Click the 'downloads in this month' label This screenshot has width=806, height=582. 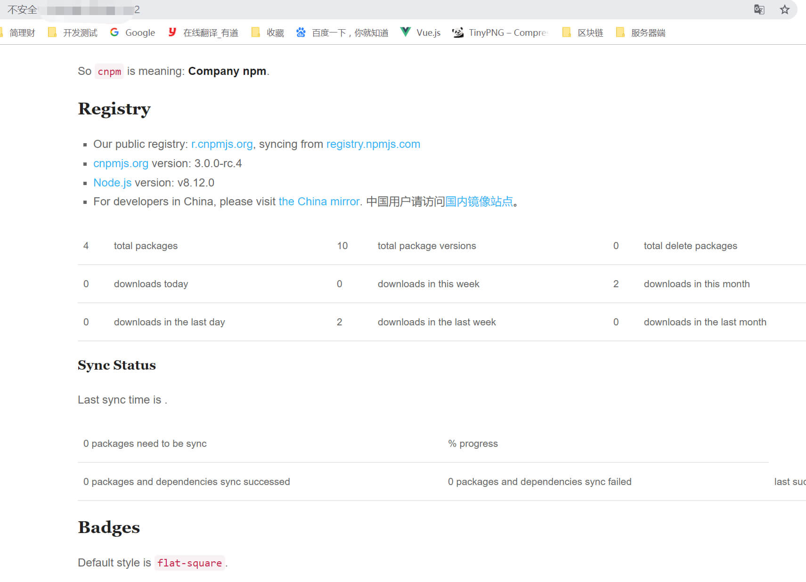coord(697,284)
